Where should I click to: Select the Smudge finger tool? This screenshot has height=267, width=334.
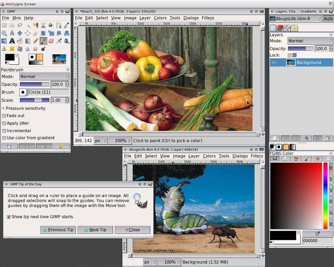[35, 49]
